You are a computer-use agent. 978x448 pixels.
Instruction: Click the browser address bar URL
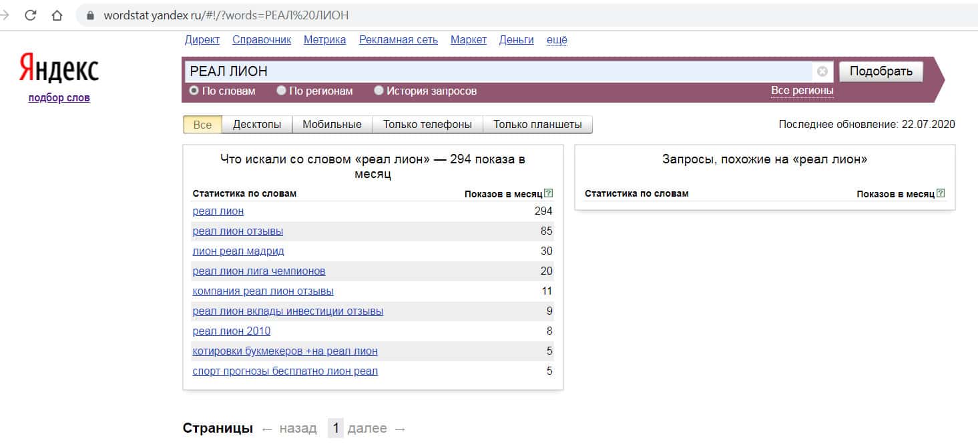(226, 15)
